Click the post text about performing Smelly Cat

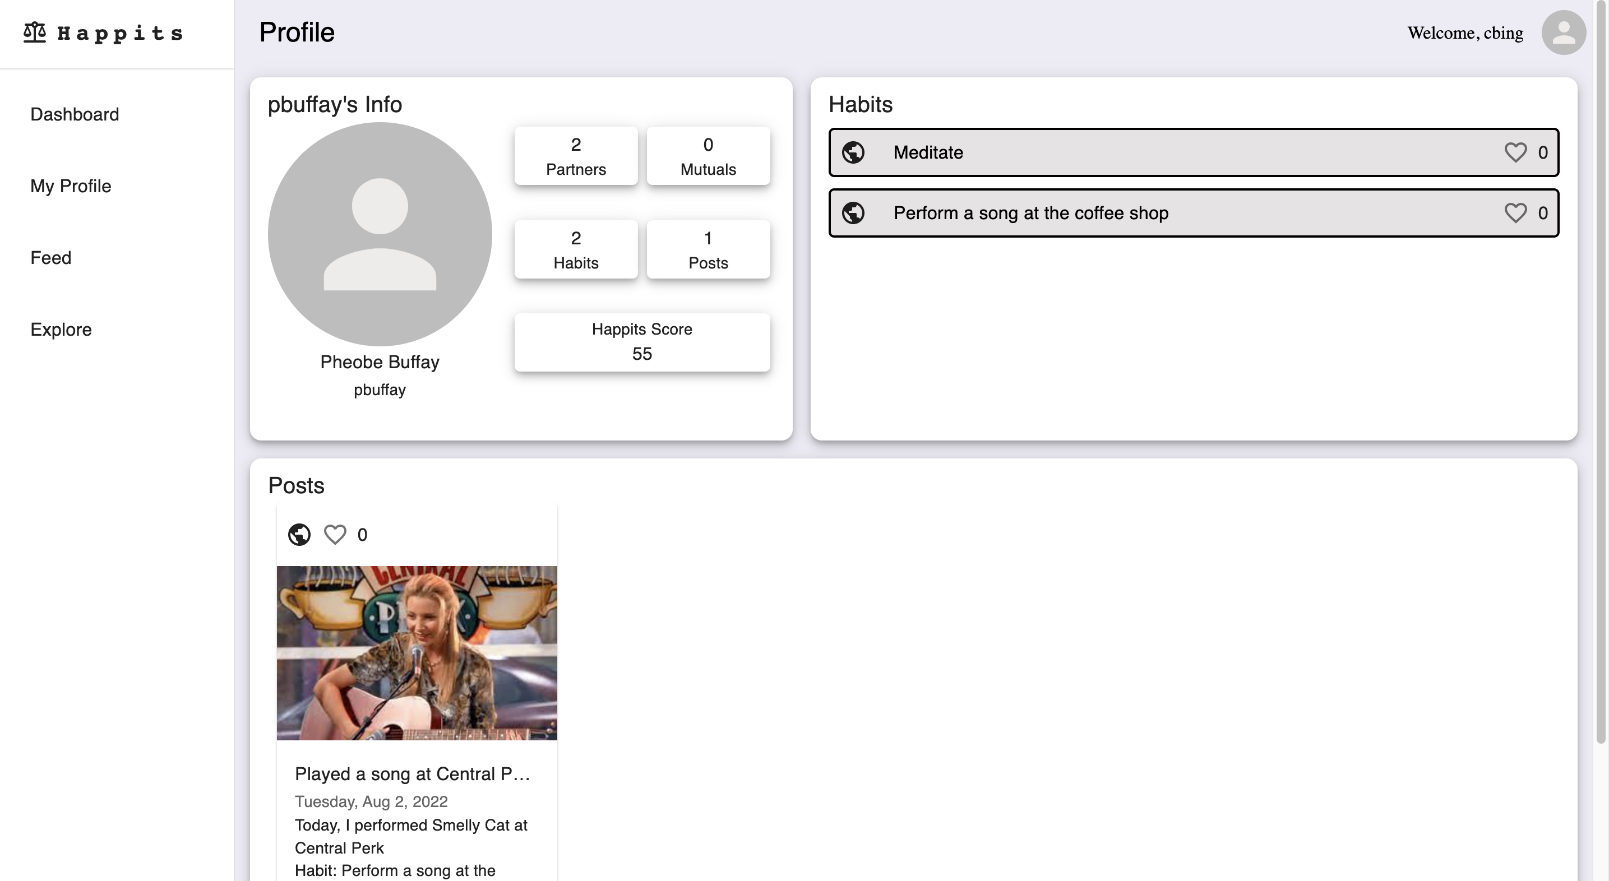(411, 837)
